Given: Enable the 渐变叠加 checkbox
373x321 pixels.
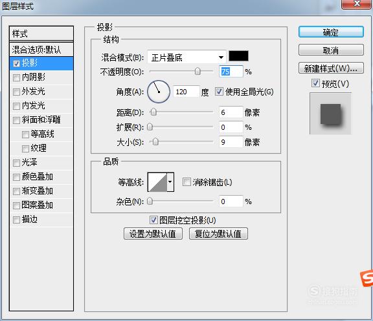Looking at the screenshot, I should click(16, 191).
